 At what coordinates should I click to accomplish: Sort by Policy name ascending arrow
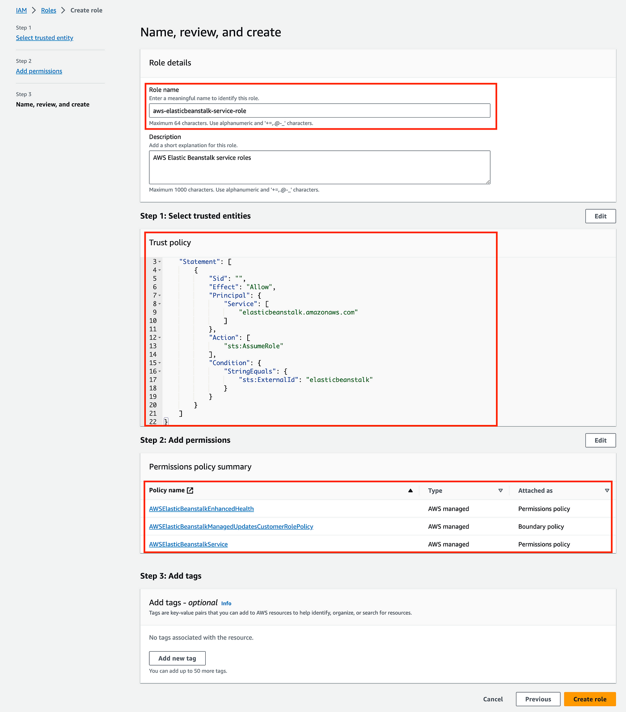pos(410,491)
